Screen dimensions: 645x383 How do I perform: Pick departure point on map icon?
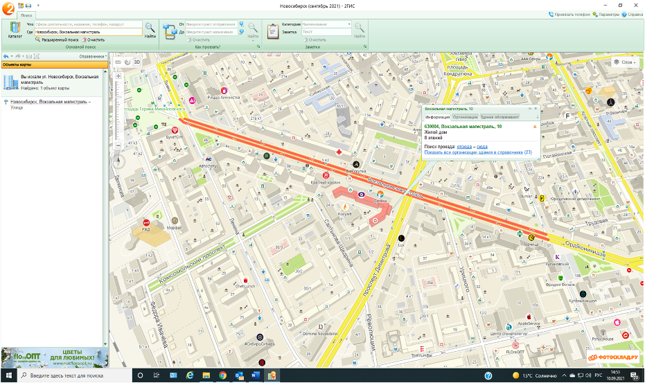point(242,24)
